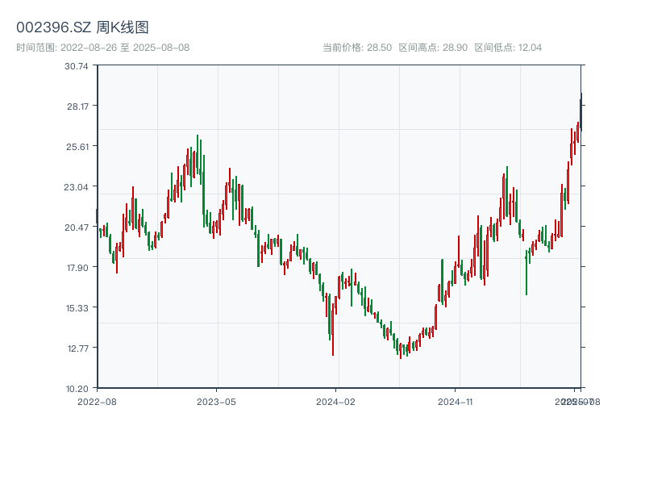Click the lowest candlestick near 12.04
This screenshot has height=484, width=645.
pyautogui.click(x=400, y=351)
